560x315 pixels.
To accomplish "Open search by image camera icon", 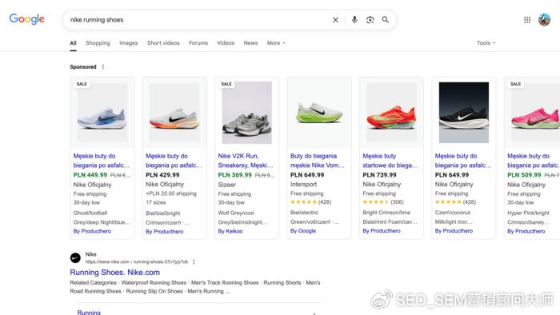I will (370, 20).
